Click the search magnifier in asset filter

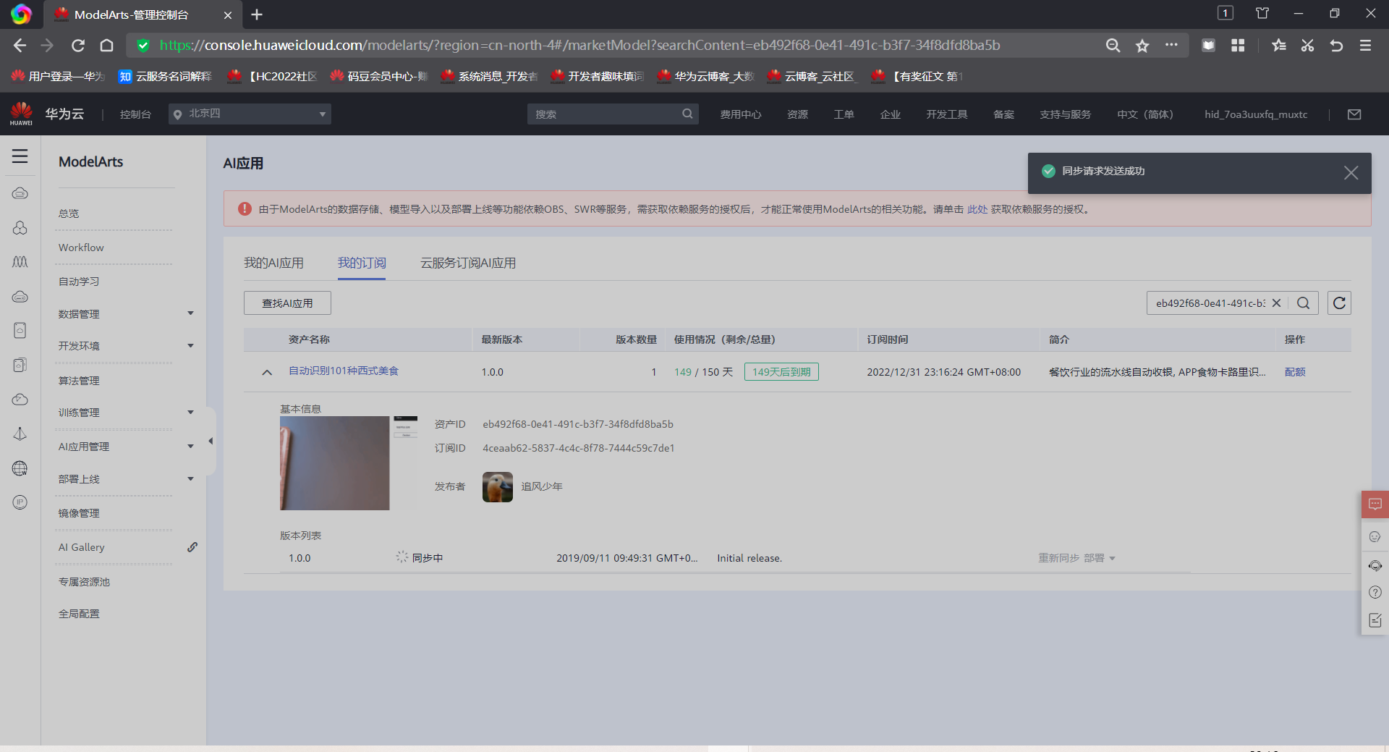(x=1303, y=303)
